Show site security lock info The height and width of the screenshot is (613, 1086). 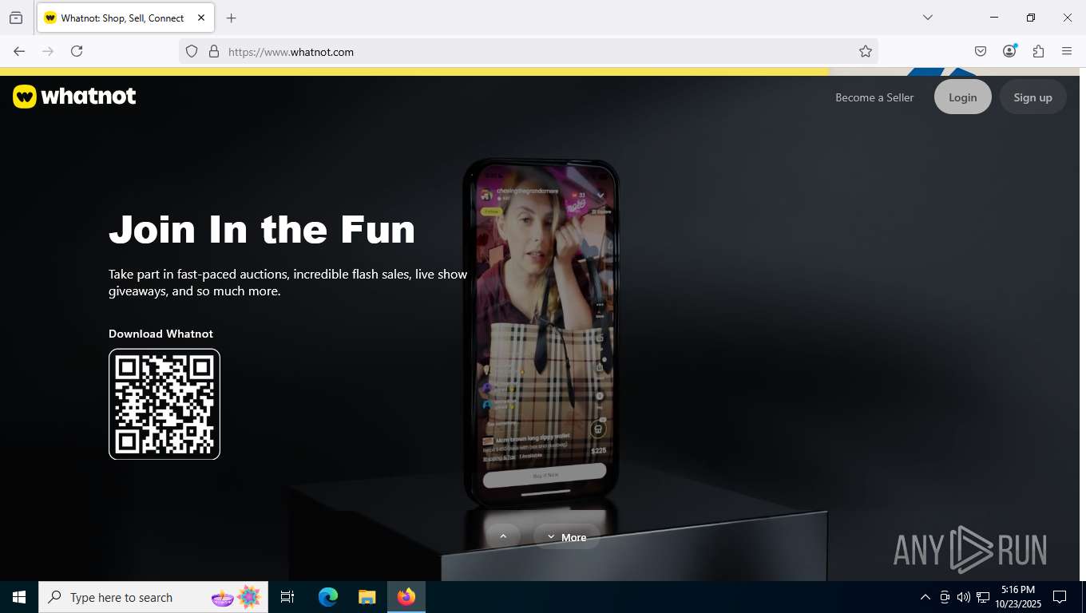[213, 51]
